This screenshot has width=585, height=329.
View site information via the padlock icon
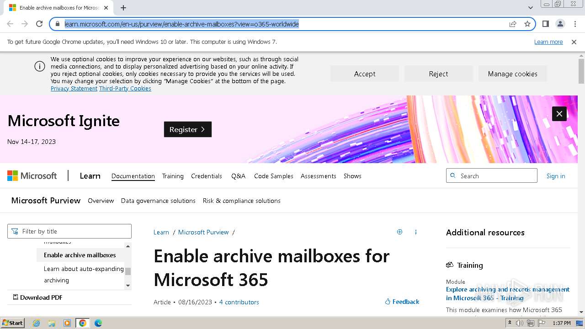pyautogui.click(x=58, y=24)
